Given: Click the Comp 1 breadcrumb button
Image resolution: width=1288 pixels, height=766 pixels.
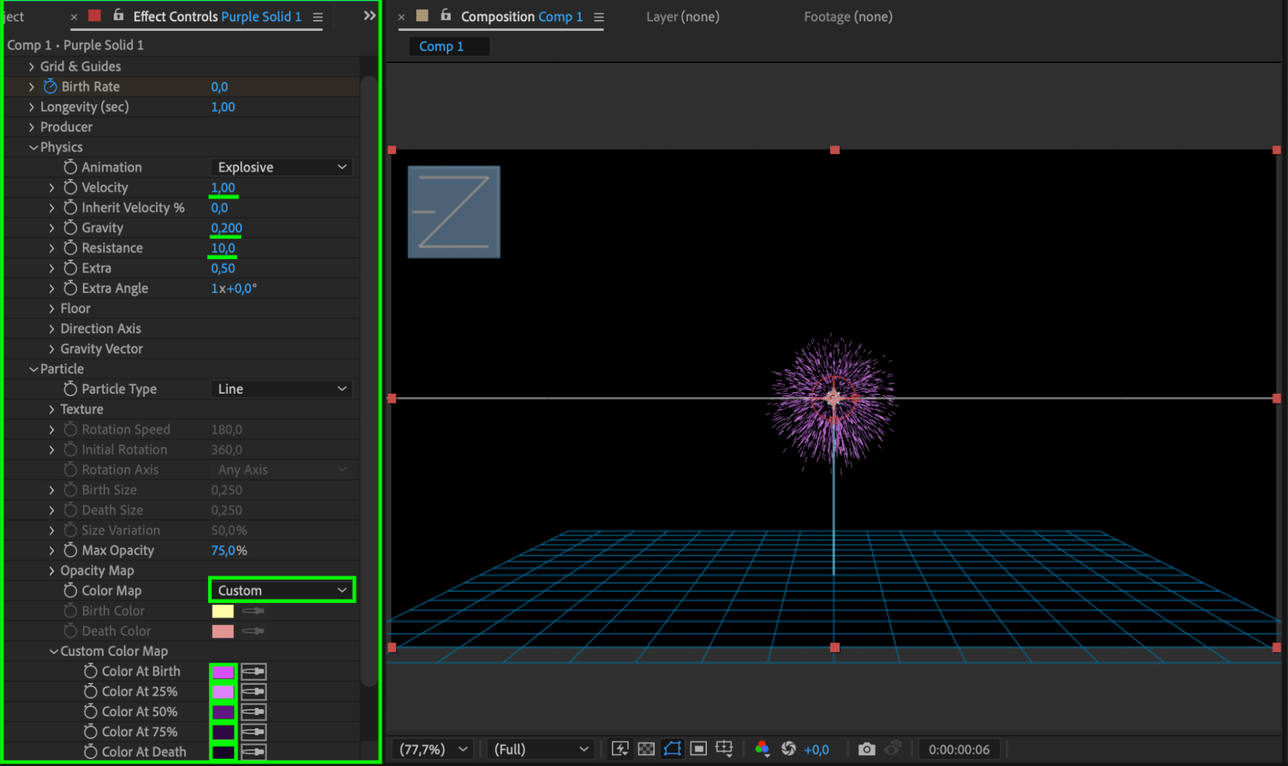Looking at the screenshot, I should (441, 46).
